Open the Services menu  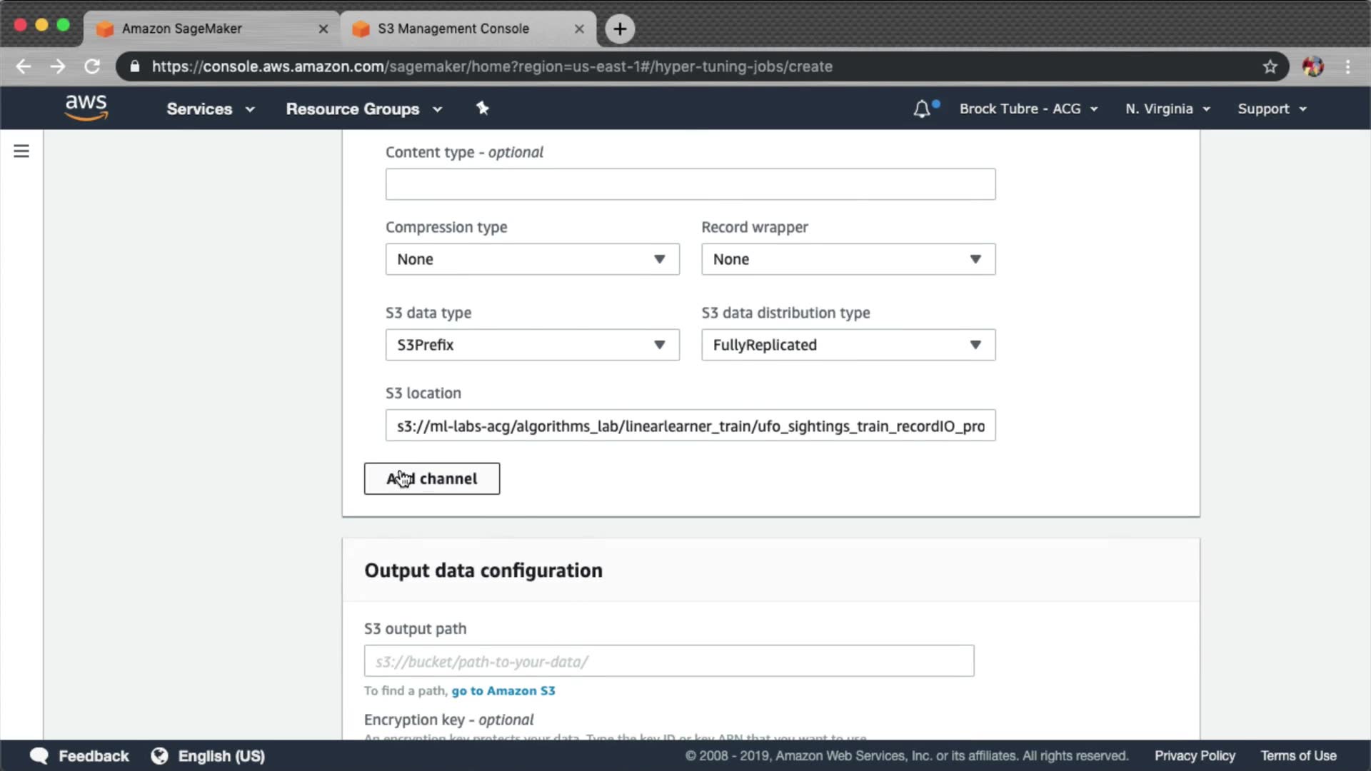[x=210, y=109]
